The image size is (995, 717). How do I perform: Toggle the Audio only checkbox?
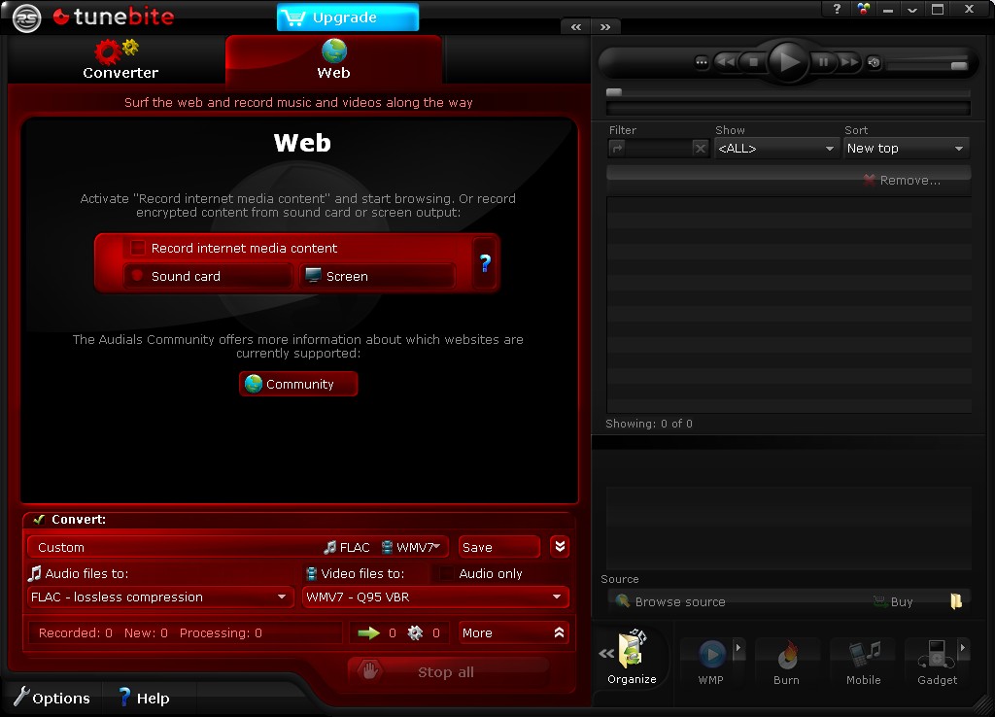[x=446, y=573]
